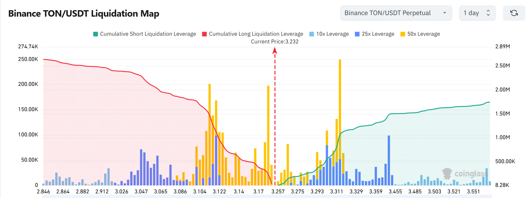Screen dimensions: 528x198
Task: Toggle the 50x Leverage legend series
Action: coord(420,34)
